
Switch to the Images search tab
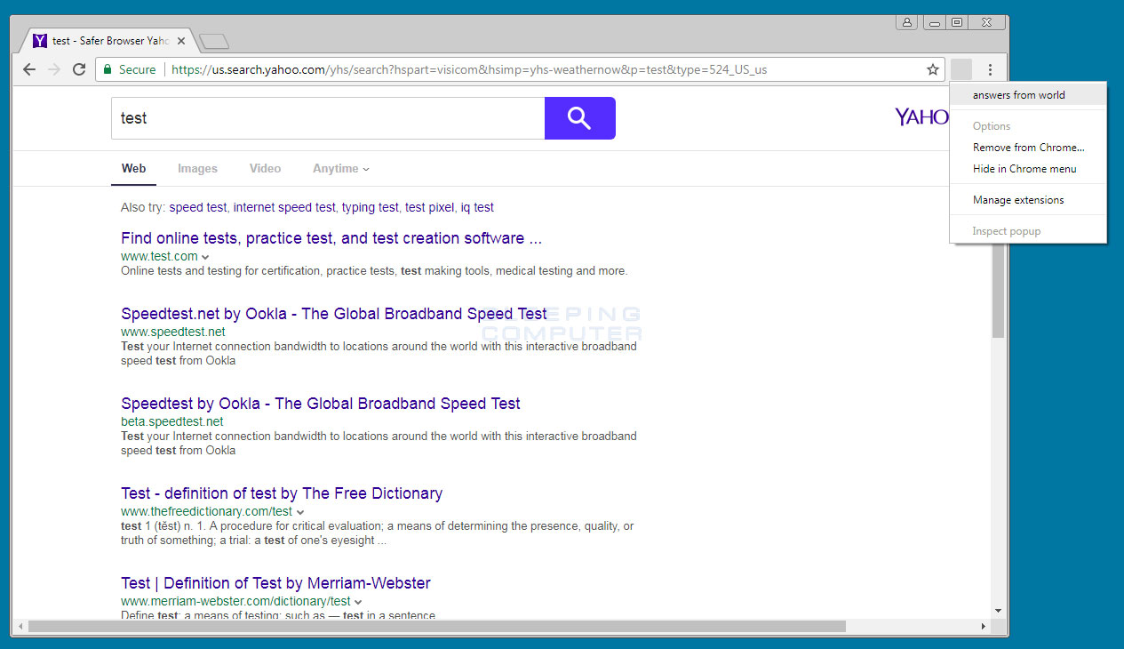(x=197, y=168)
